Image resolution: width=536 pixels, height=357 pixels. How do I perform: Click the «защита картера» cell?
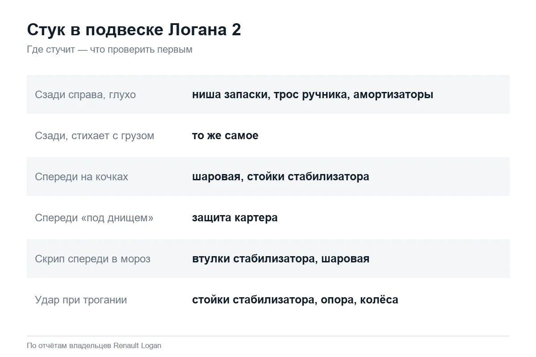[x=235, y=218]
